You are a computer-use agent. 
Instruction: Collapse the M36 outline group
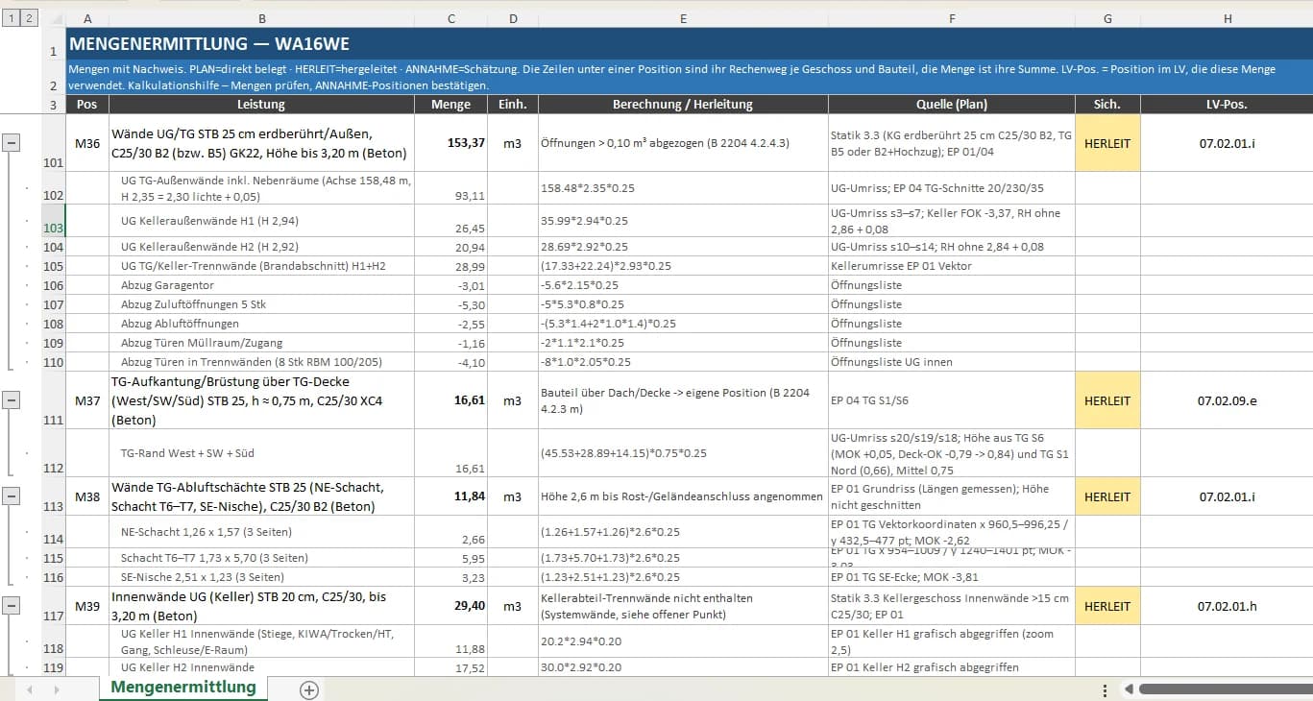point(12,142)
